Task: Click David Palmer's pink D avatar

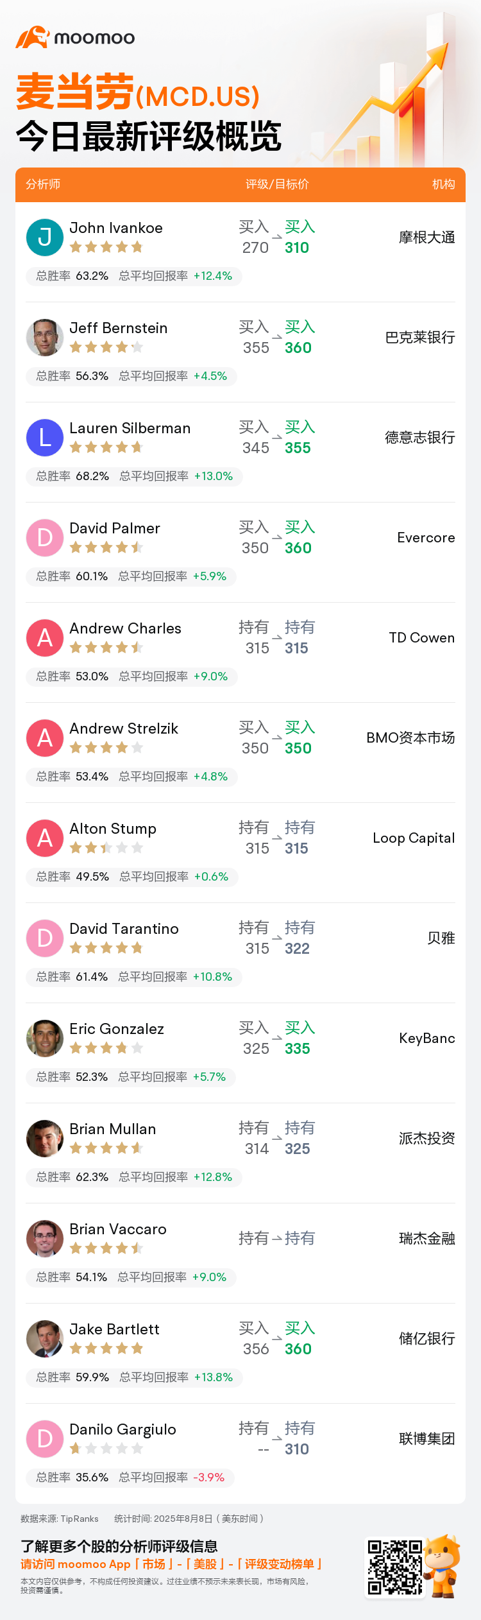Action: point(45,538)
